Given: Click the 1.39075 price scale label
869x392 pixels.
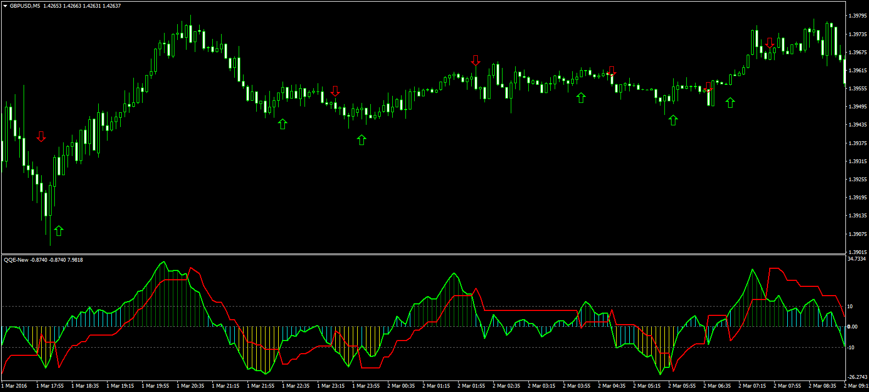Looking at the screenshot, I should [x=857, y=234].
